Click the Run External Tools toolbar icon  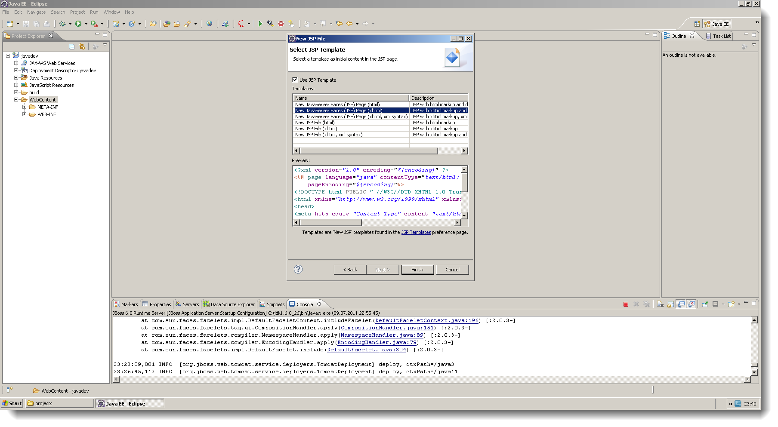click(94, 24)
